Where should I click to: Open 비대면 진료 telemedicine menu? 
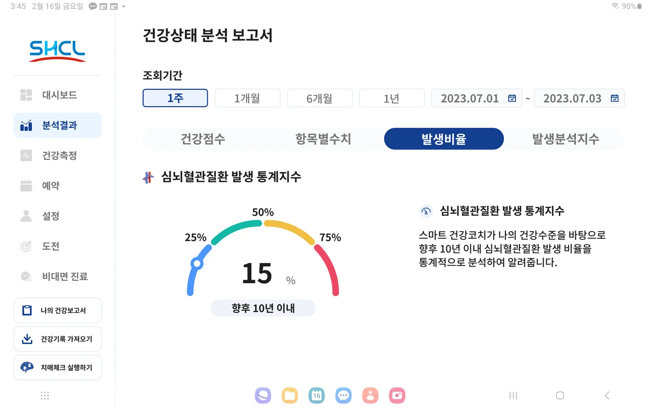(x=58, y=276)
